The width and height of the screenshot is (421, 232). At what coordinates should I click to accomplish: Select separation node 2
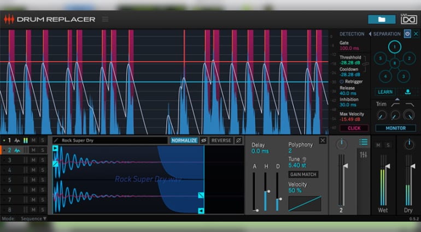tap(409, 58)
